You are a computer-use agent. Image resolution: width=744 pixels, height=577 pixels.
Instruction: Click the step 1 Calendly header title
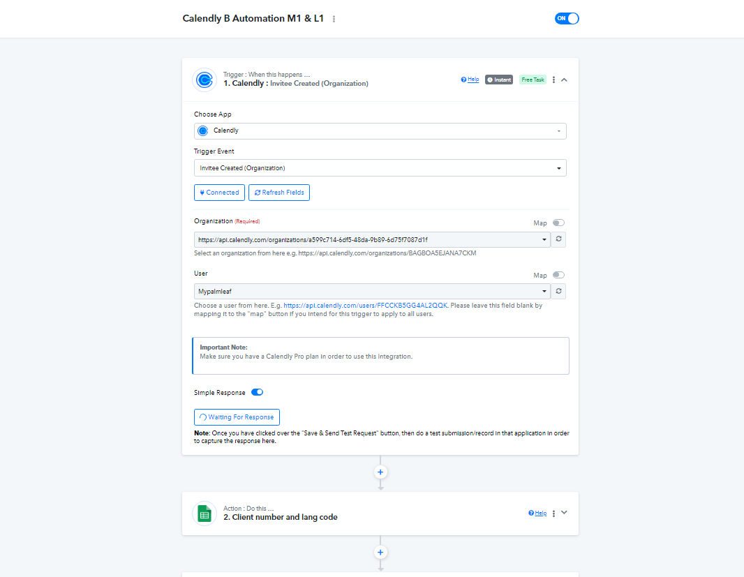point(296,84)
